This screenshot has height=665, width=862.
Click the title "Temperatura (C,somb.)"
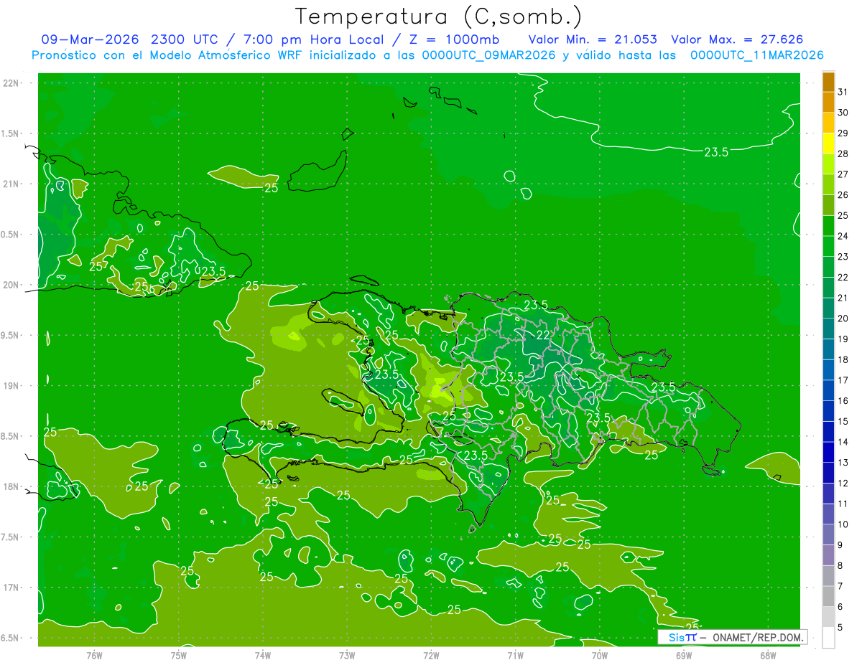click(439, 17)
